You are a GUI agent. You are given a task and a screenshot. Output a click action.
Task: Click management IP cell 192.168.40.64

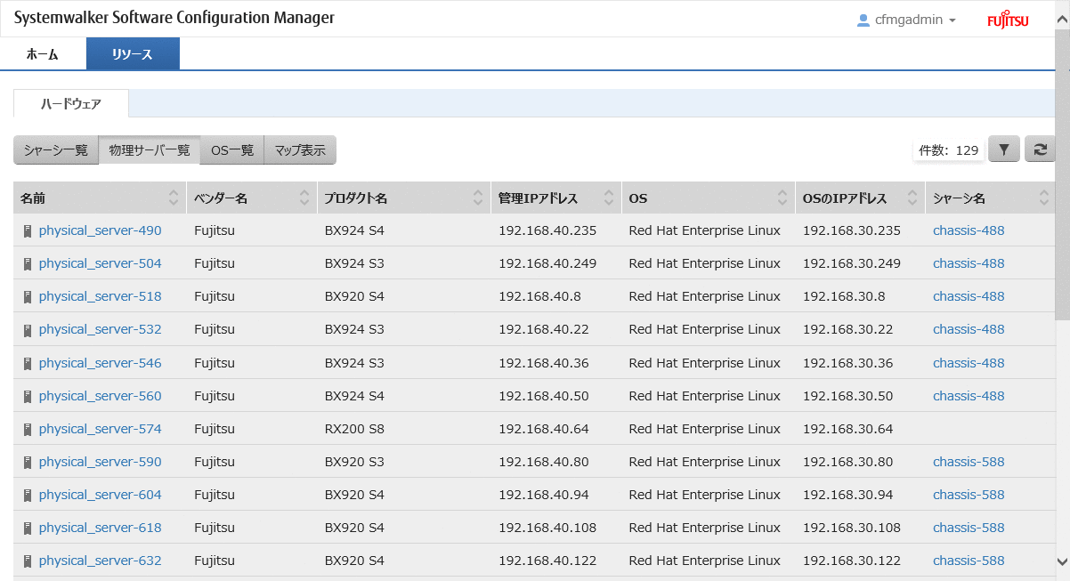(x=544, y=429)
